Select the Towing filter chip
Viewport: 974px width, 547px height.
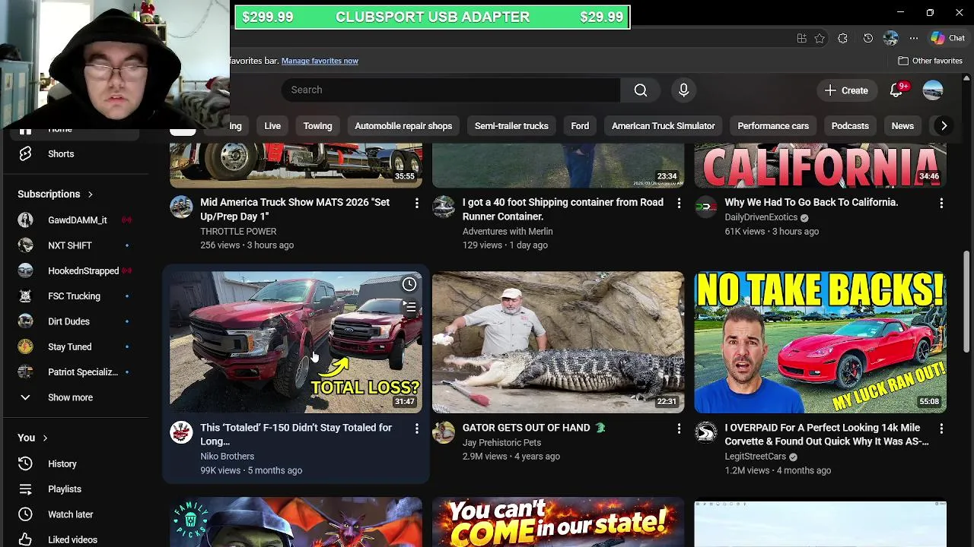(317, 126)
